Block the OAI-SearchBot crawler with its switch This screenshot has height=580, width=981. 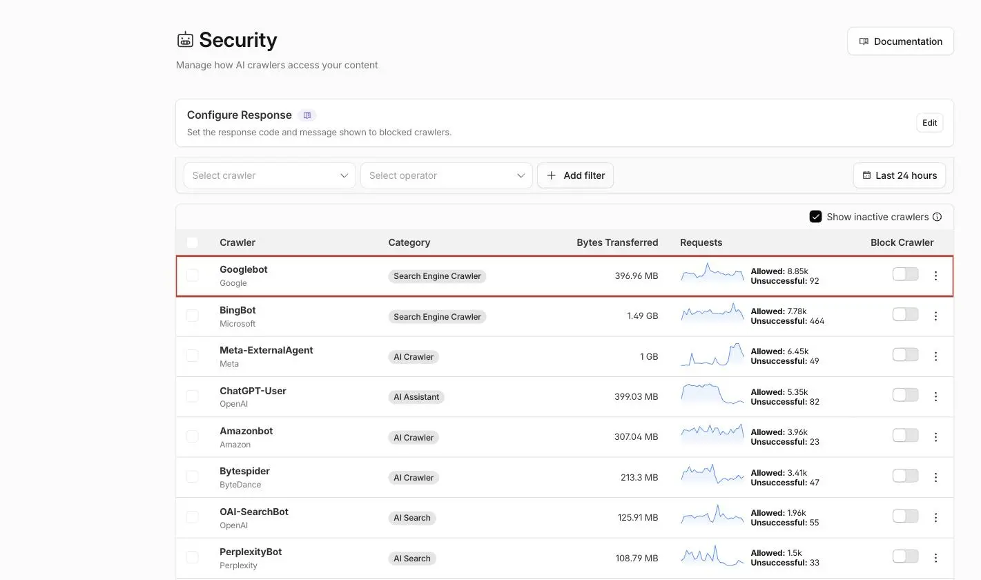tap(905, 516)
